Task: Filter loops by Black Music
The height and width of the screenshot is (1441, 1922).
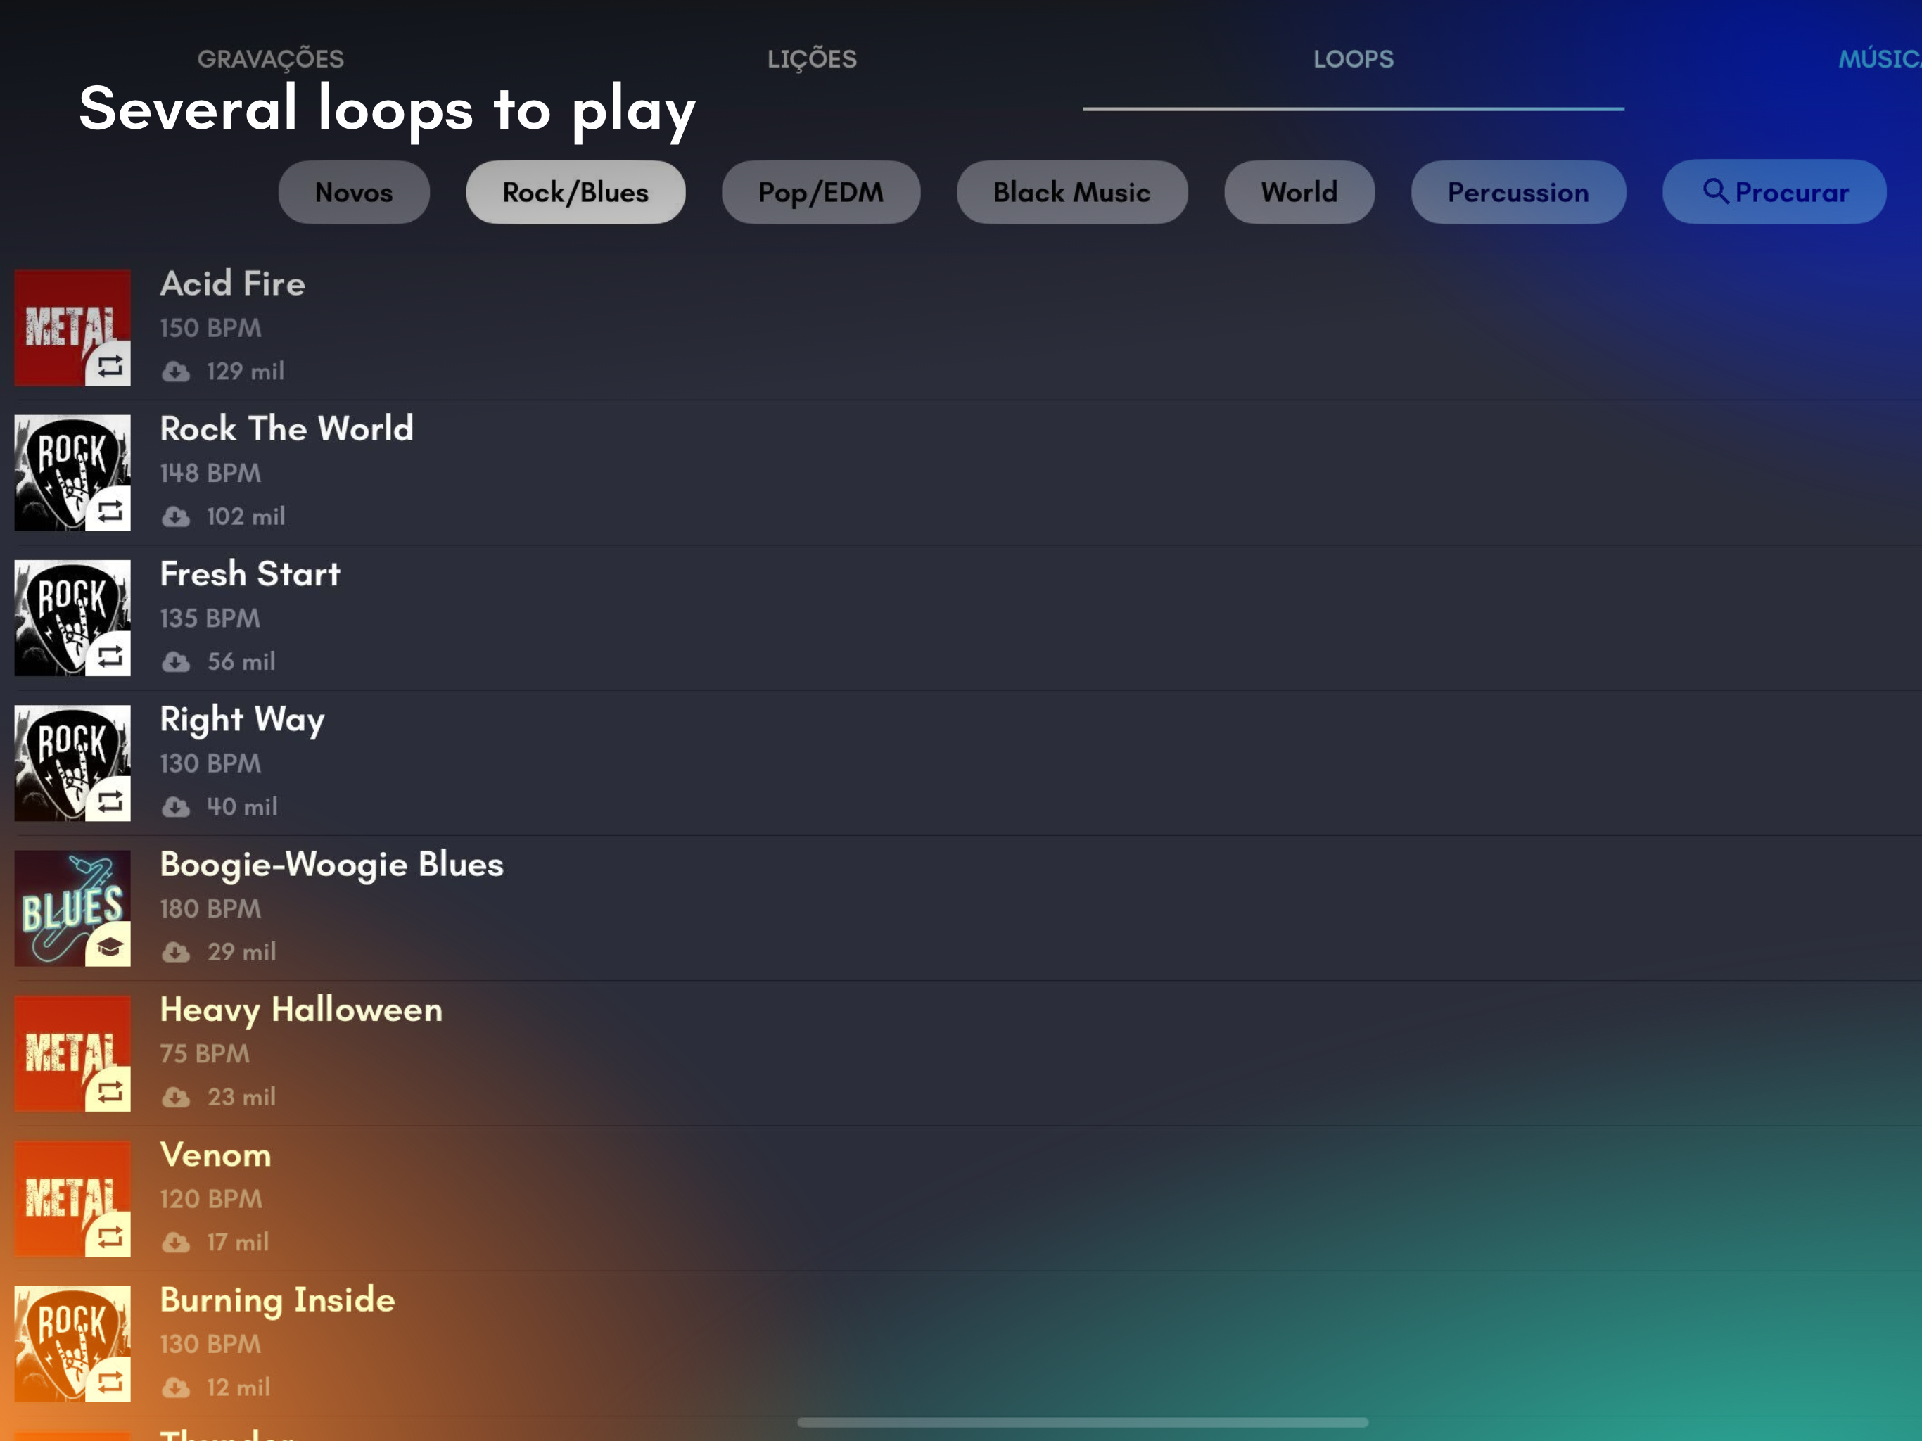Action: pyautogui.click(x=1071, y=192)
